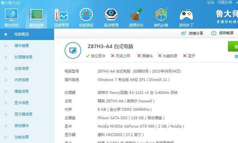Click the Windows 7 专业版 operating system value
Viewport: 238px width, 143px height.
point(133,80)
